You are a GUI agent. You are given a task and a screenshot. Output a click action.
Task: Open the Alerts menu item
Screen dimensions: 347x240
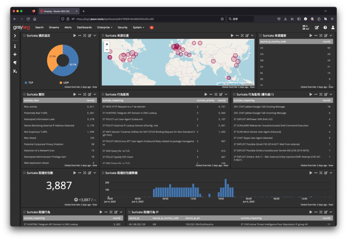point(68,27)
